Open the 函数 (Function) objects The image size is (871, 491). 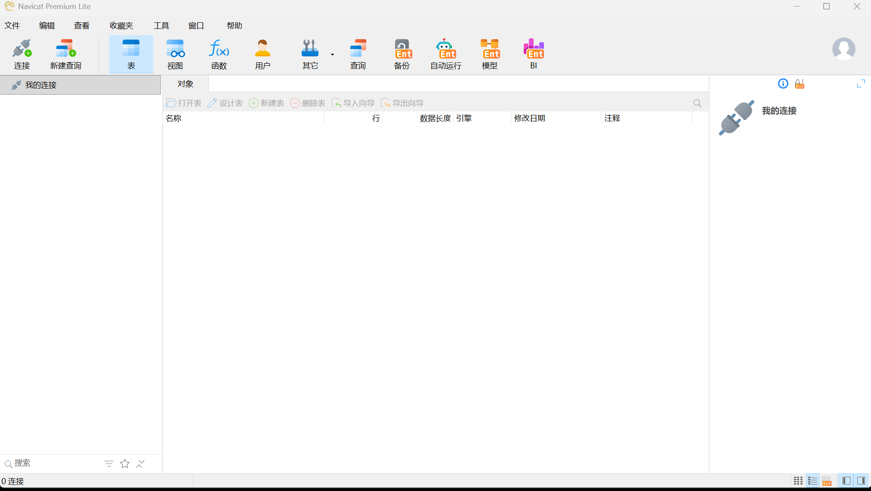pyautogui.click(x=219, y=54)
